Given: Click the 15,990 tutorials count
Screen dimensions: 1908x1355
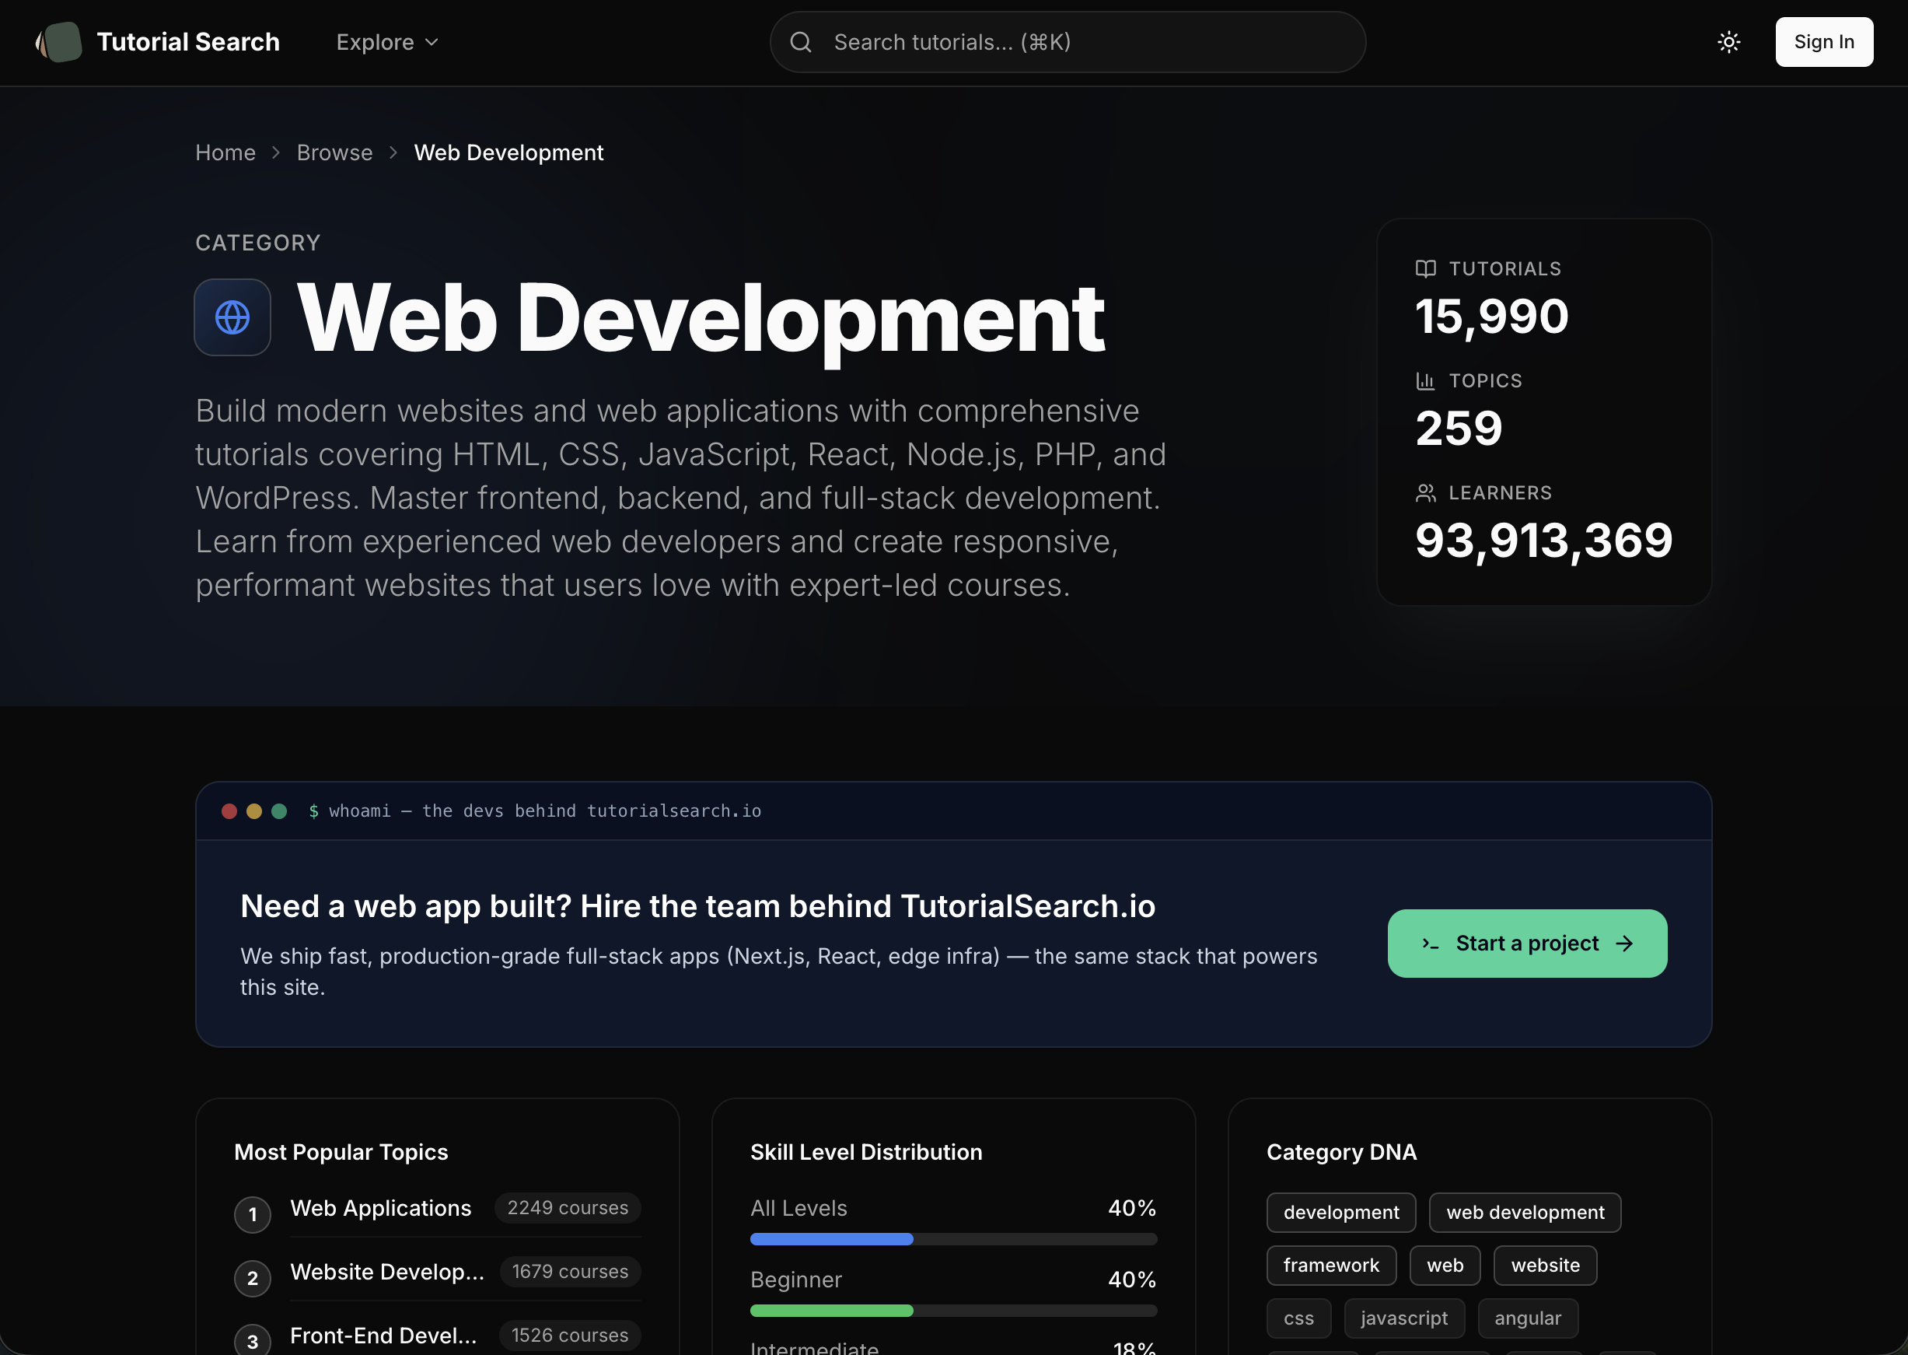Looking at the screenshot, I should coord(1492,317).
